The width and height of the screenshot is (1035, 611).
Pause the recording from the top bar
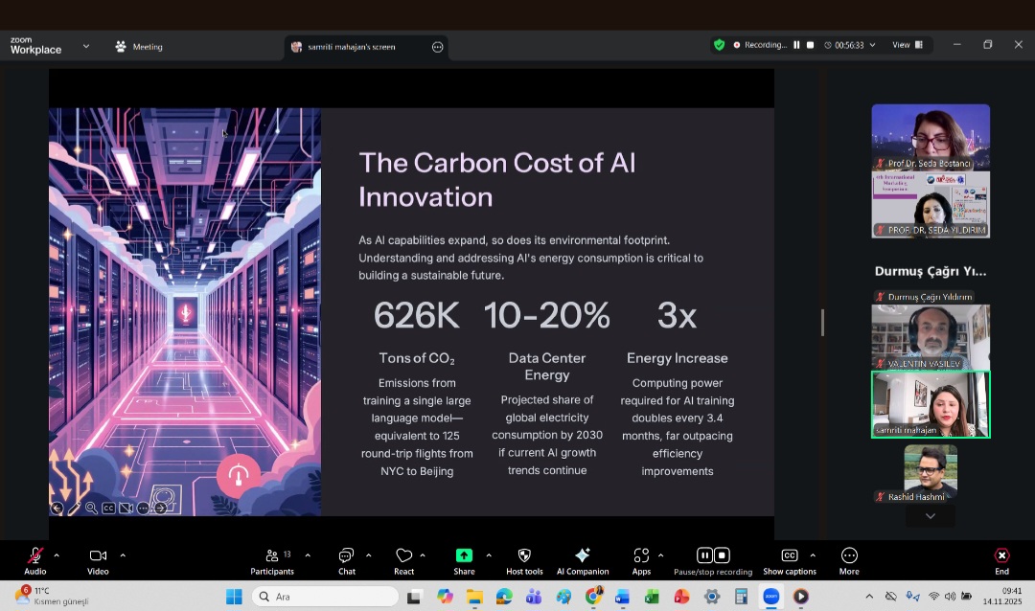coord(796,45)
